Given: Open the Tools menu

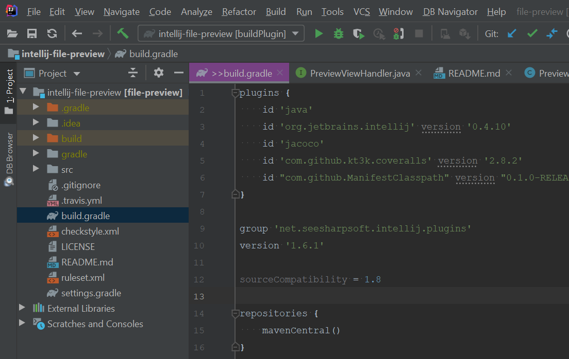Looking at the screenshot, I should (x=332, y=12).
